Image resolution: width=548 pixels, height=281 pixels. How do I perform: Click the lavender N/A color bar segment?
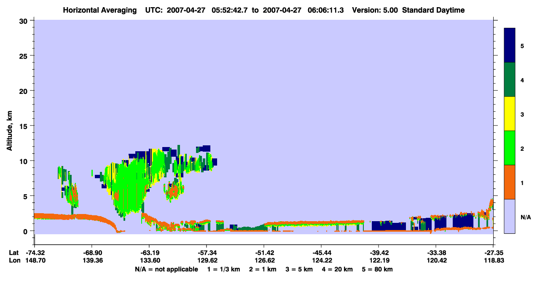[x=510, y=216]
